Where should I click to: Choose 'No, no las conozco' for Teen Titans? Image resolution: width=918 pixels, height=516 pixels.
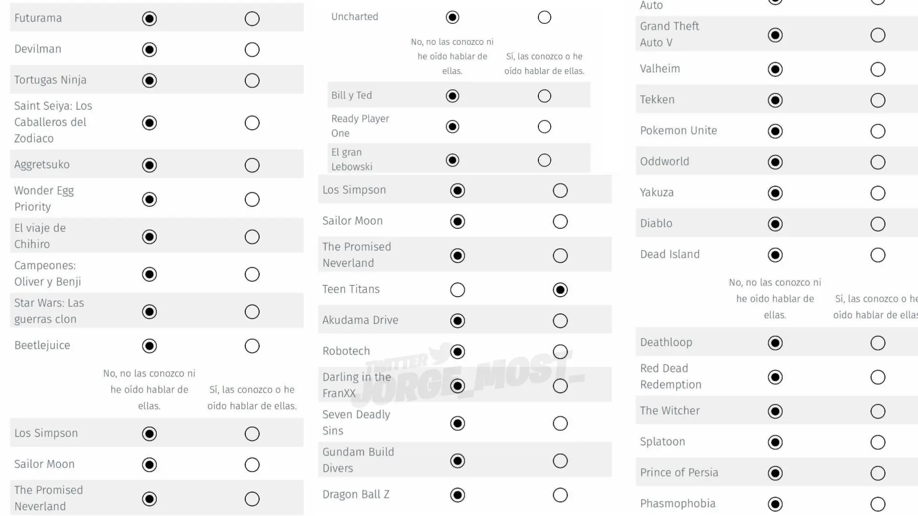point(458,290)
